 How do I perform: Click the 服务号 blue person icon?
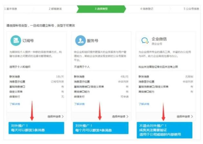tap(80, 41)
